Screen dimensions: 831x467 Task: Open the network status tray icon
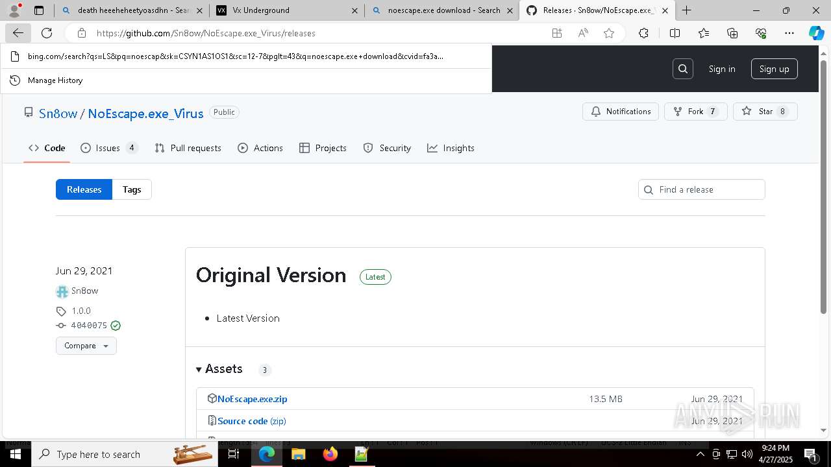tap(732, 454)
